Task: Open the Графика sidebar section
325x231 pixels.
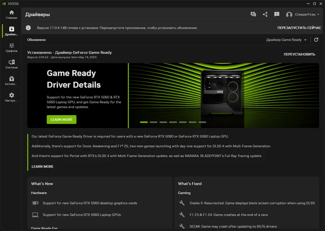Action: pyautogui.click(x=12, y=48)
